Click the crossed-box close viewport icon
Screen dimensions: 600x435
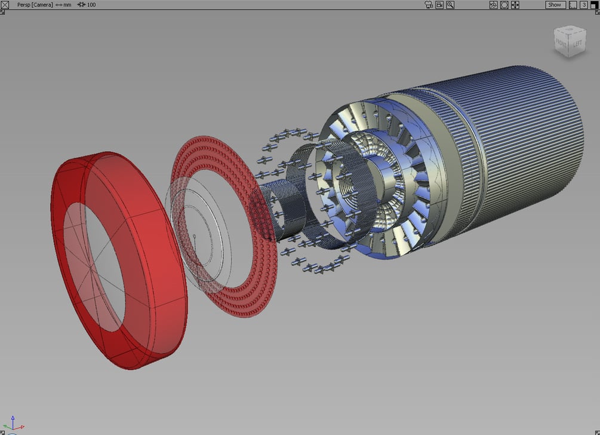coord(5,5)
